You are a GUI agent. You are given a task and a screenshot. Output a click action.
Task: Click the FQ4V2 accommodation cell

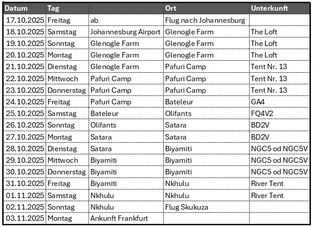coord(280,113)
